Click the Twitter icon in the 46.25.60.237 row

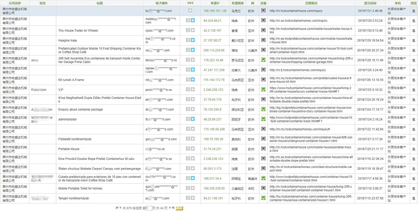(x=193, y=119)
